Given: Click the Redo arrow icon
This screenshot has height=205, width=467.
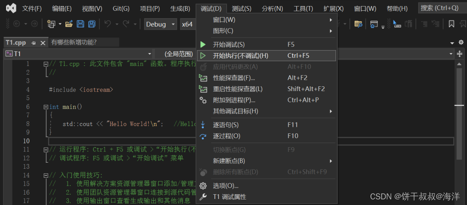Looking at the screenshot, I should click(126, 24).
